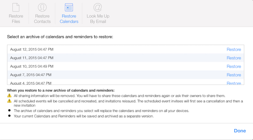Click the 'Select an archive of calendars' heading

coord(60,37)
